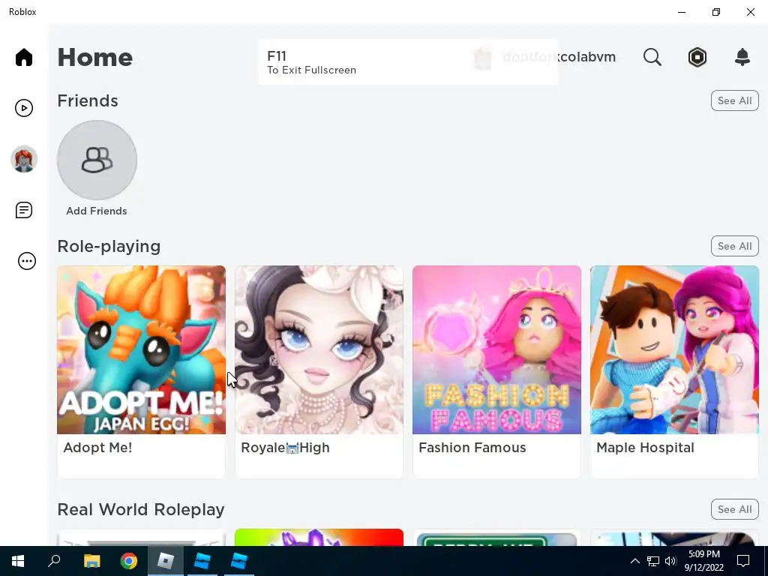768x576 pixels.
Task: Open the search magnifier icon
Action: pyautogui.click(x=652, y=57)
